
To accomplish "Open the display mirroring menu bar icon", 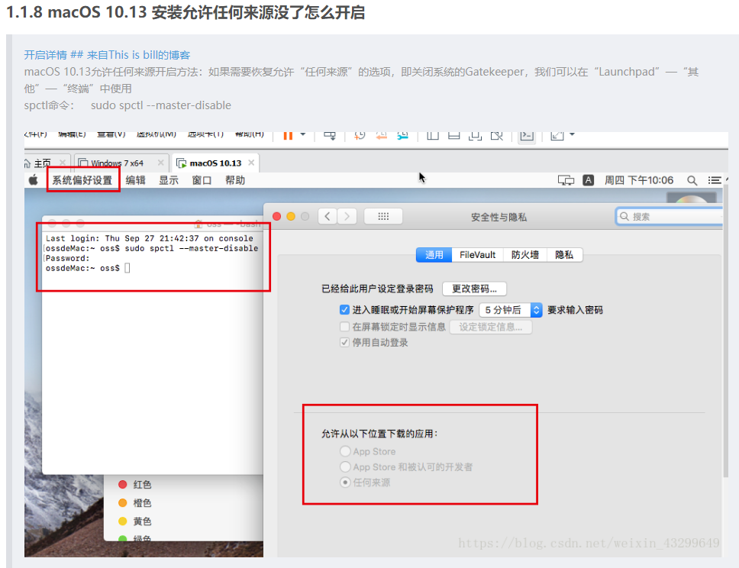I will point(566,180).
